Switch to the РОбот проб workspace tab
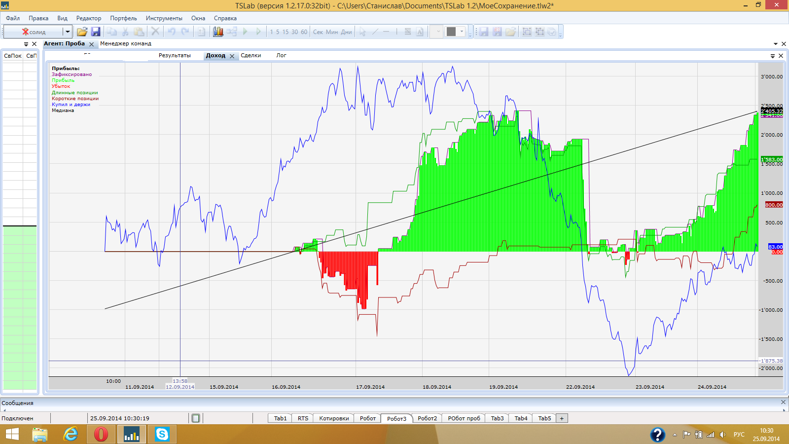Image resolution: width=789 pixels, height=444 pixels. pyautogui.click(x=464, y=418)
